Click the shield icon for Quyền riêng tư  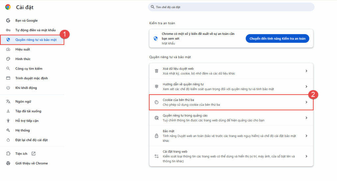(8, 40)
